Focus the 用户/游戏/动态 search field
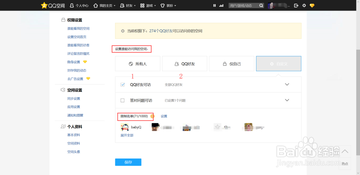This screenshot has height=175, width=360. tap(244, 5)
